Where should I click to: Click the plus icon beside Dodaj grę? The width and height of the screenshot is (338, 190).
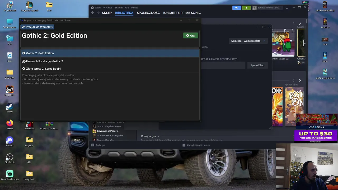[93, 145]
